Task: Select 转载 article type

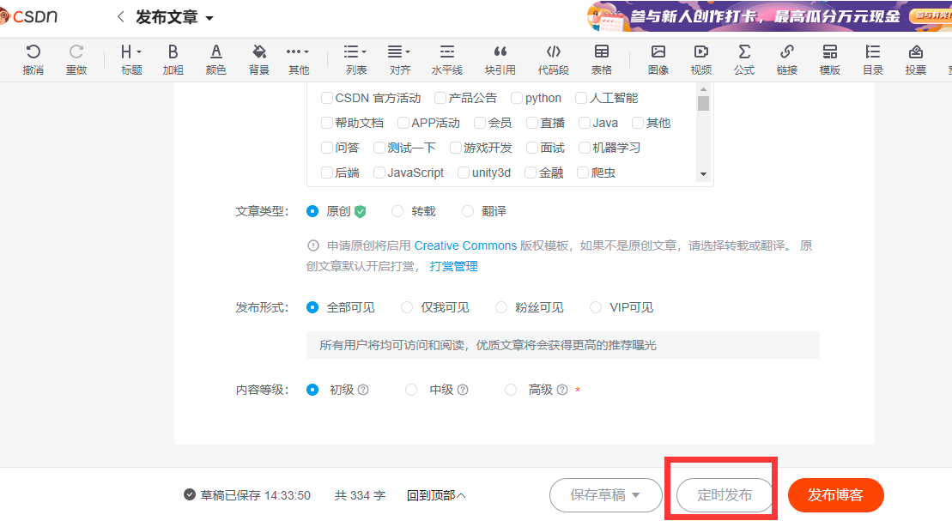Action: click(x=397, y=211)
